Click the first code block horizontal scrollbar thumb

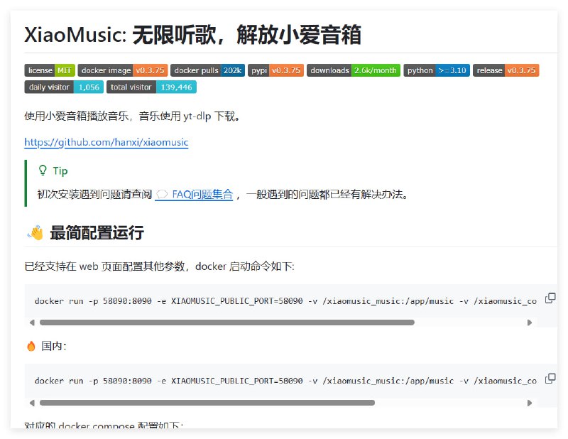tap(226, 323)
